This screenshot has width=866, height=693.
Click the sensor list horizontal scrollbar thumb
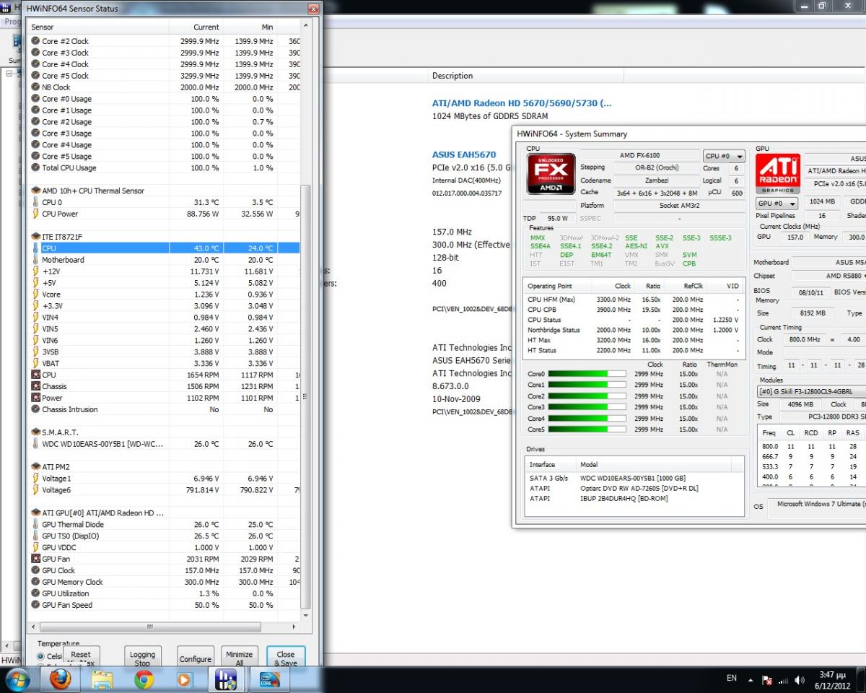(149, 627)
